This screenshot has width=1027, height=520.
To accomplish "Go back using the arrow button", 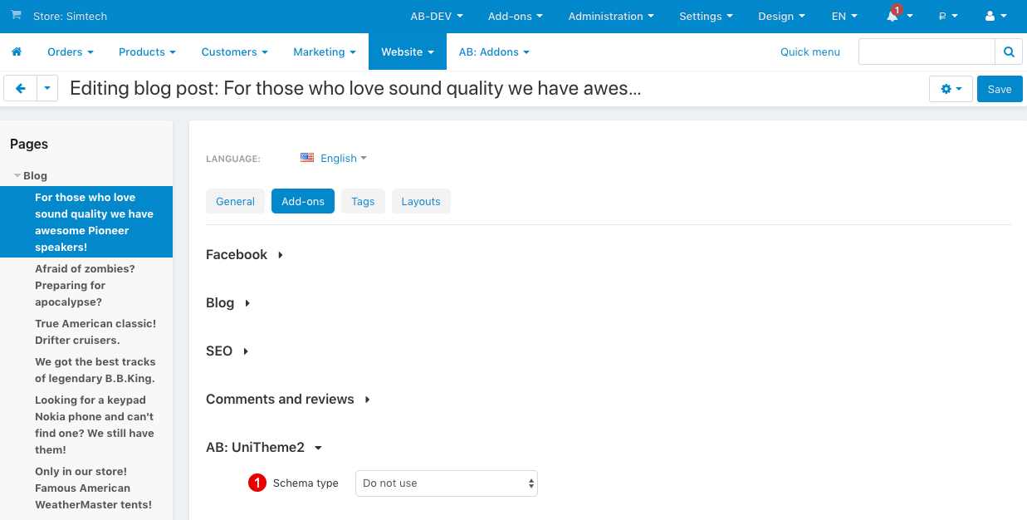I will [21, 88].
